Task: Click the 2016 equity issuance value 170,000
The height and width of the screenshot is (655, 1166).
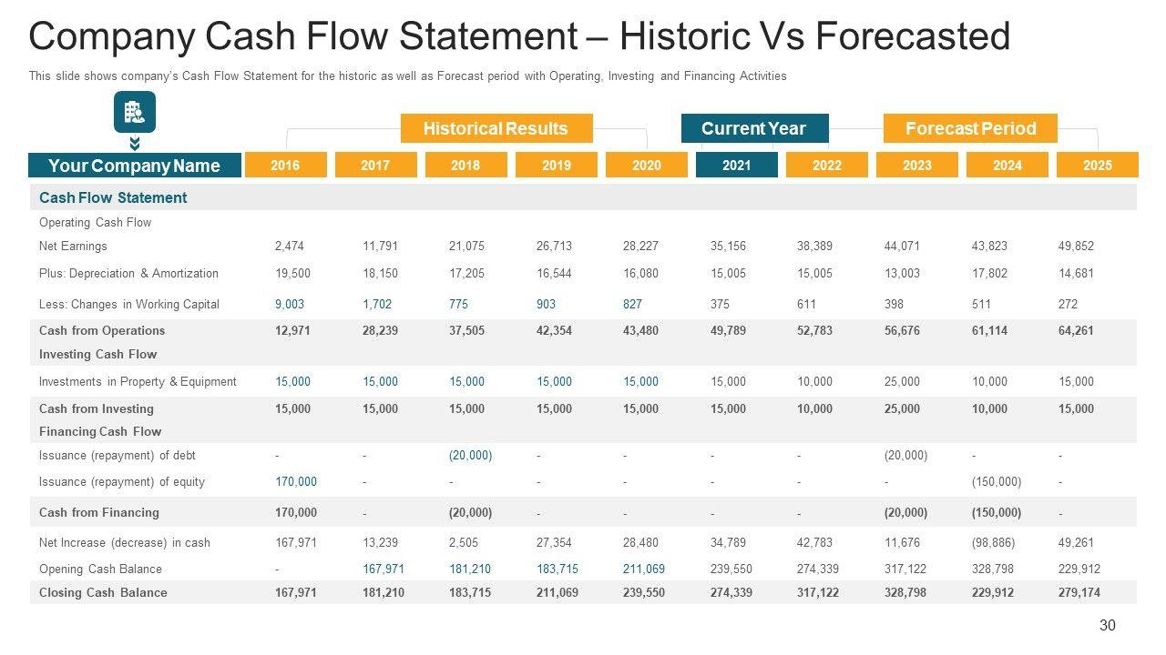Action: click(296, 481)
